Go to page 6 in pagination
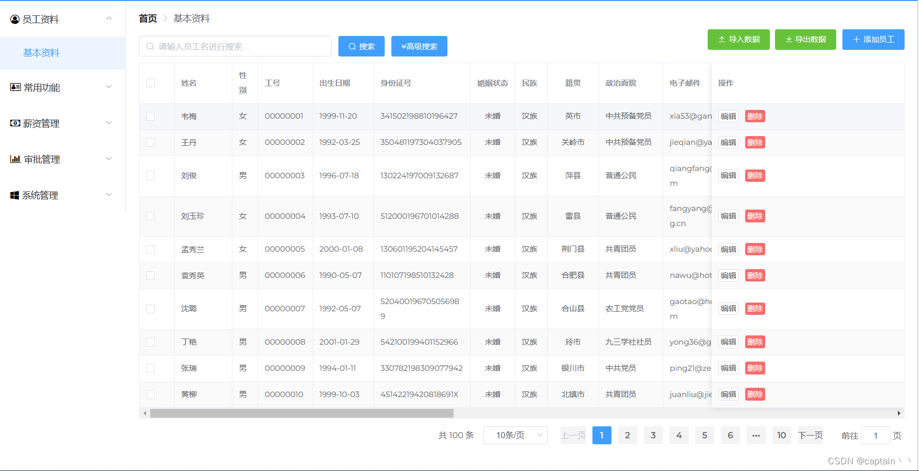The height and width of the screenshot is (471, 919). pyautogui.click(x=730, y=436)
